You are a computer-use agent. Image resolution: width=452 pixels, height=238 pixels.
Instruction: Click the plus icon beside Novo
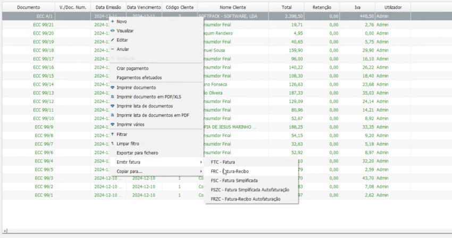click(x=112, y=22)
